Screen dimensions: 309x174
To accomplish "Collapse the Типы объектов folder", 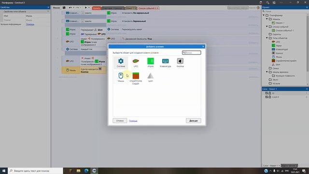I will coord(267,38).
